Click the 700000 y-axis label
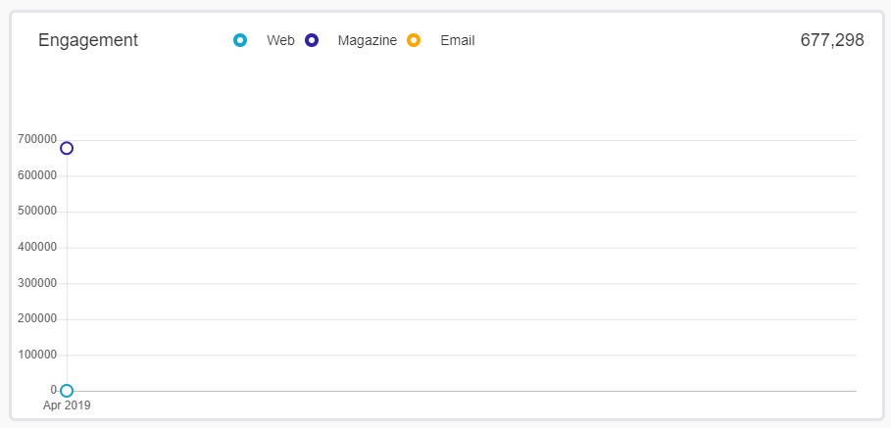891x428 pixels. pos(36,140)
